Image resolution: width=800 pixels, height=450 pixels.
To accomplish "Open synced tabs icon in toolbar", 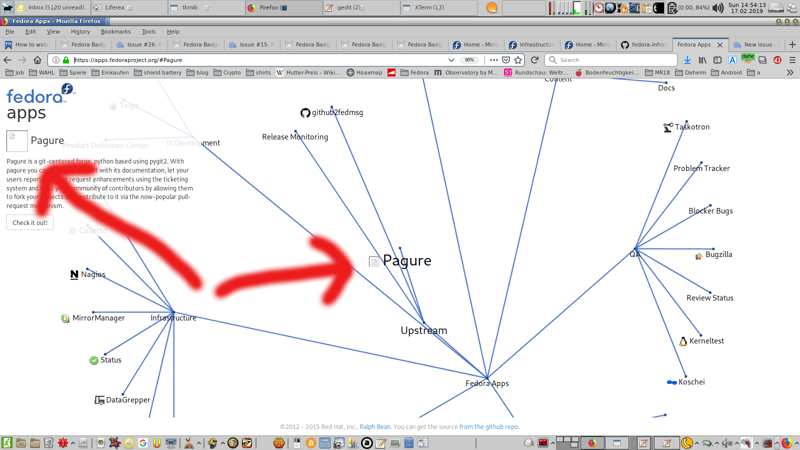I will [x=762, y=60].
